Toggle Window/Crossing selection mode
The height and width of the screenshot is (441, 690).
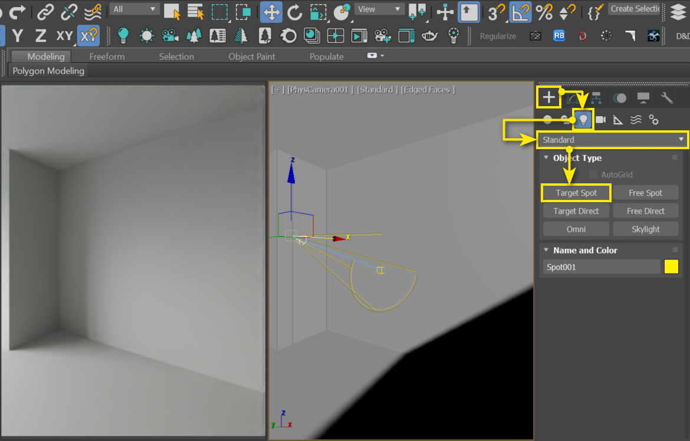click(x=243, y=12)
